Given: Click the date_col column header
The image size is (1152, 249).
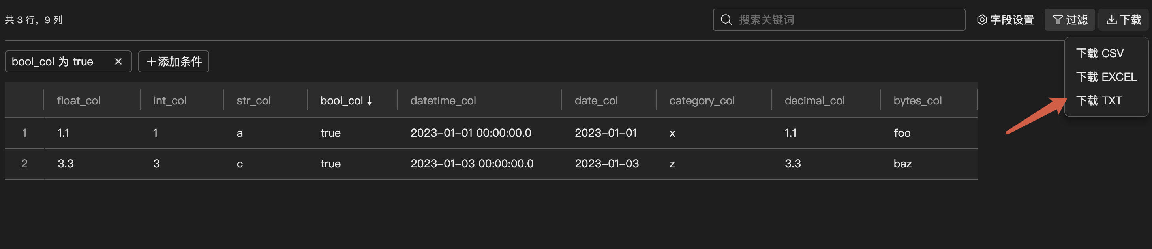Looking at the screenshot, I should coord(596,101).
